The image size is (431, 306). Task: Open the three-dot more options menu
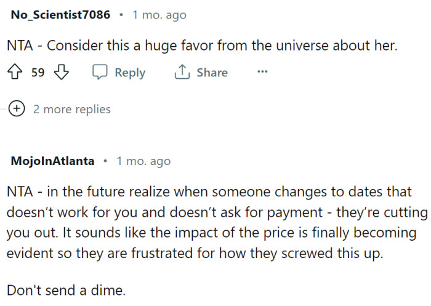point(262,73)
